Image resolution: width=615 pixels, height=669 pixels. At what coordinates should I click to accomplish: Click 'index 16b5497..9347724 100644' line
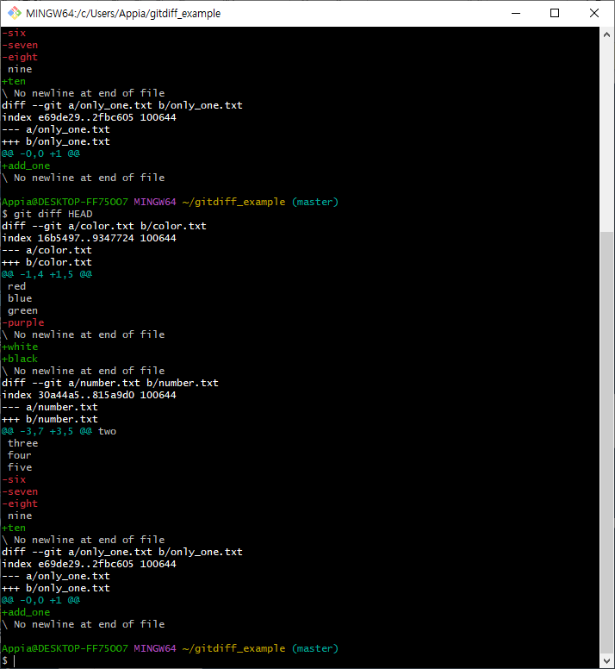(x=89, y=238)
